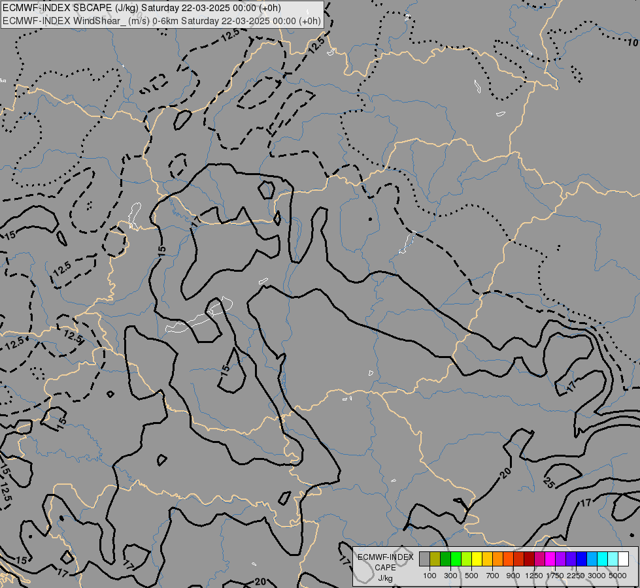The height and width of the screenshot is (588, 640).
Task: Click the 300 value under the color scale
Action: (450, 576)
